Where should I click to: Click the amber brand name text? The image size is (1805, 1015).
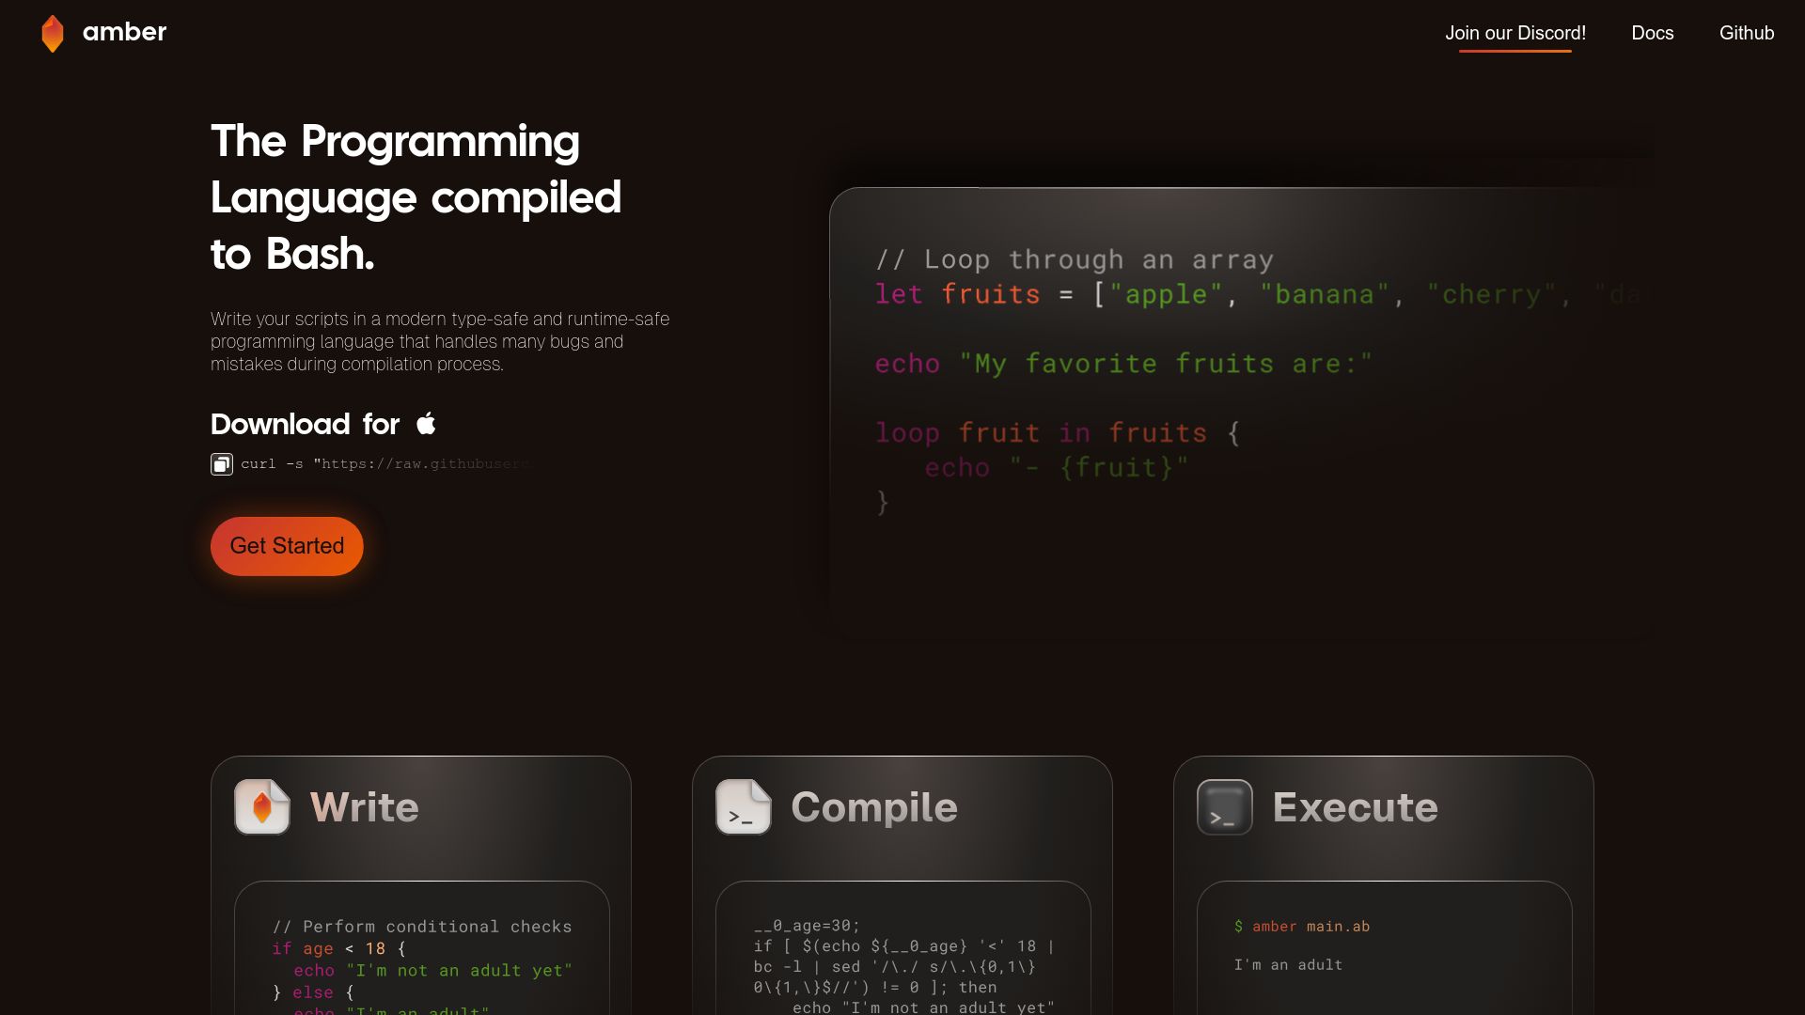coord(124,32)
